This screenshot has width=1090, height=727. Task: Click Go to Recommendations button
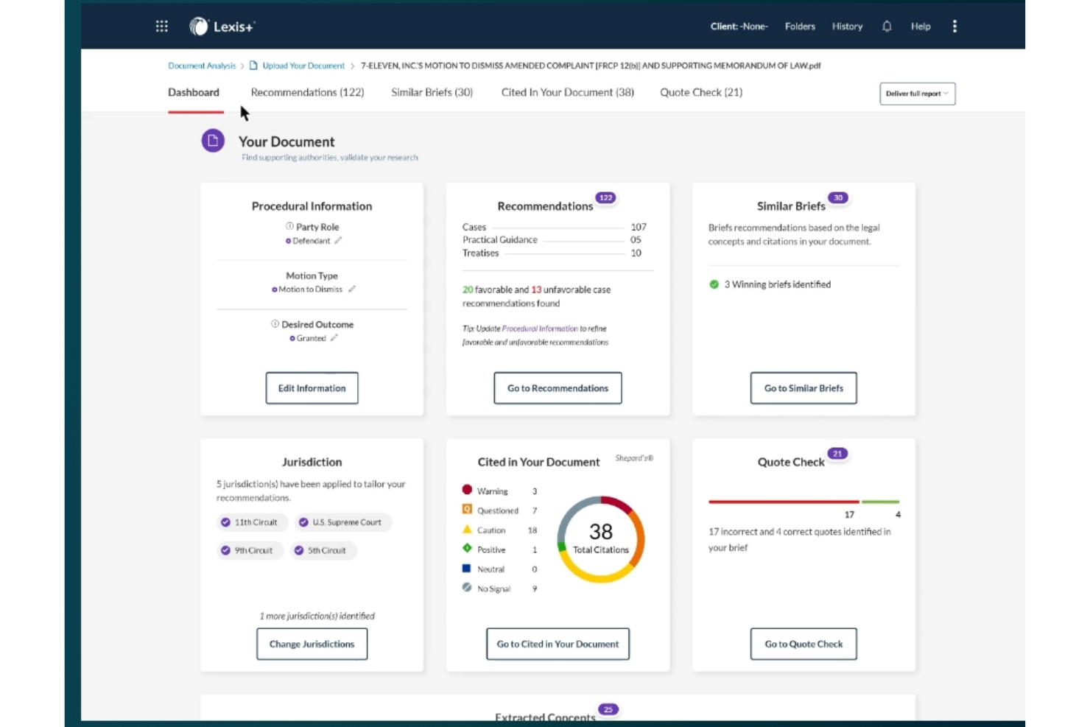(558, 388)
